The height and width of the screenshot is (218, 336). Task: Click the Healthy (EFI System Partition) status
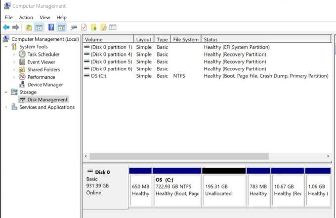click(237, 47)
